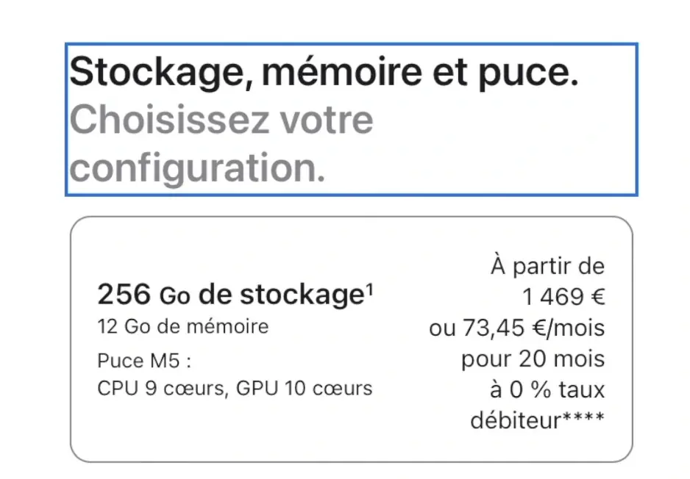This screenshot has width=690, height=479.
Task: Click the À partir de price label
Action: tap(547, 266)
